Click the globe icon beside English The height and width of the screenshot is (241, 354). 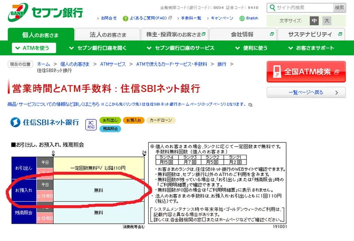click(x=242, y=18)
